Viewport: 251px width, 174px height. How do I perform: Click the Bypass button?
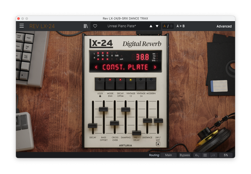coord(185,155)
